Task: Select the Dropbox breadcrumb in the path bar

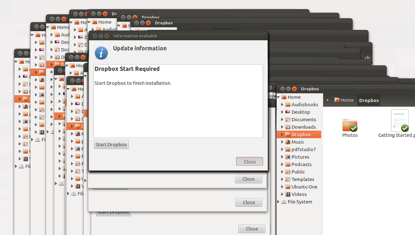Action: 369,100
